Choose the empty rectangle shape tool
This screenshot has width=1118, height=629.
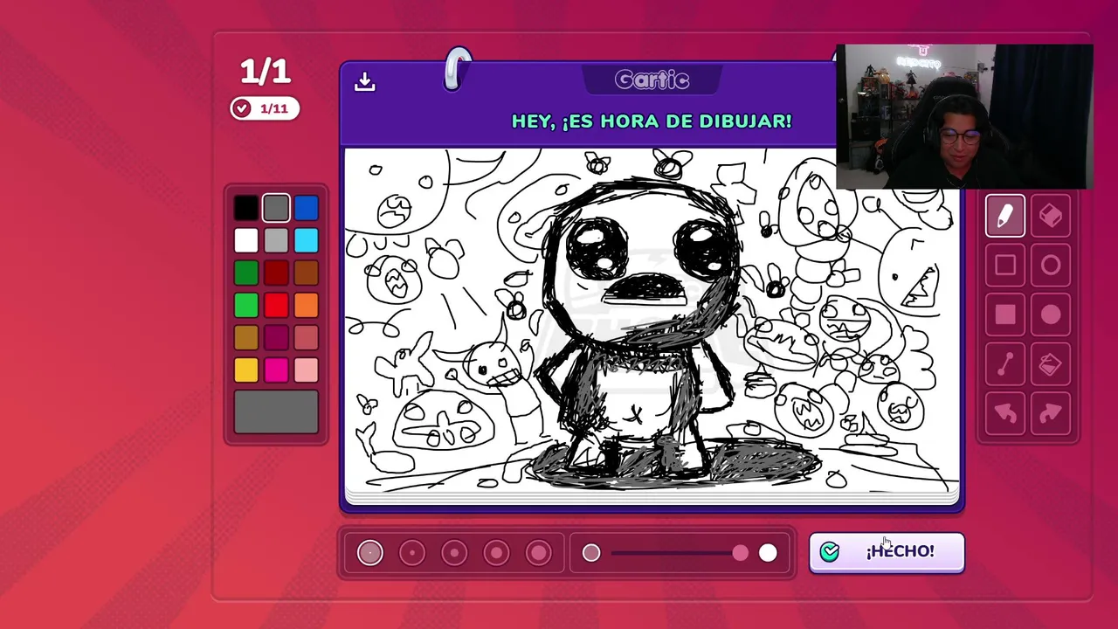(1004, 266)
